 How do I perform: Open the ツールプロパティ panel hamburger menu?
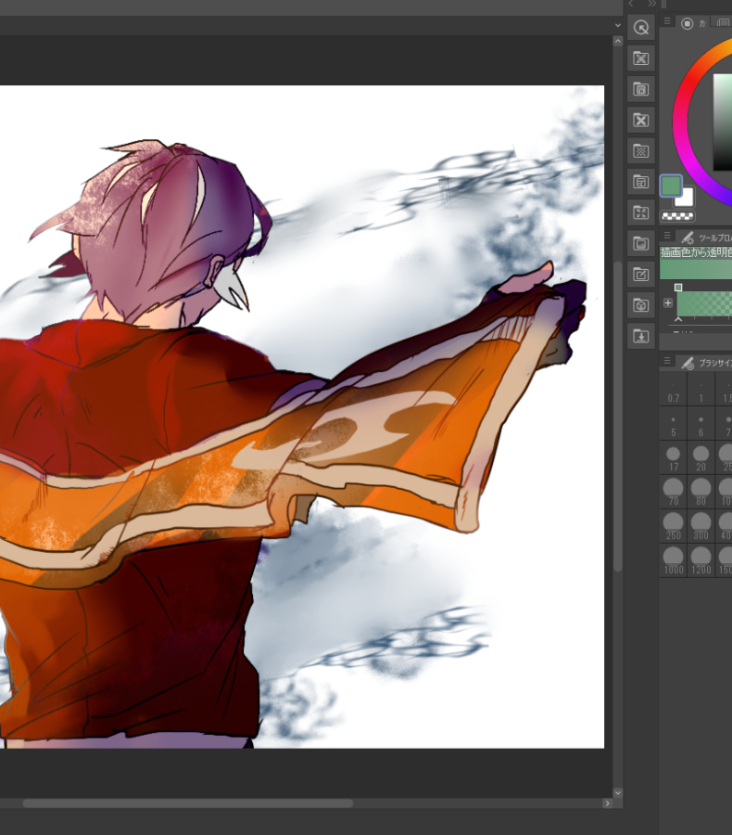pyautogui.click(x=666, y=235)
